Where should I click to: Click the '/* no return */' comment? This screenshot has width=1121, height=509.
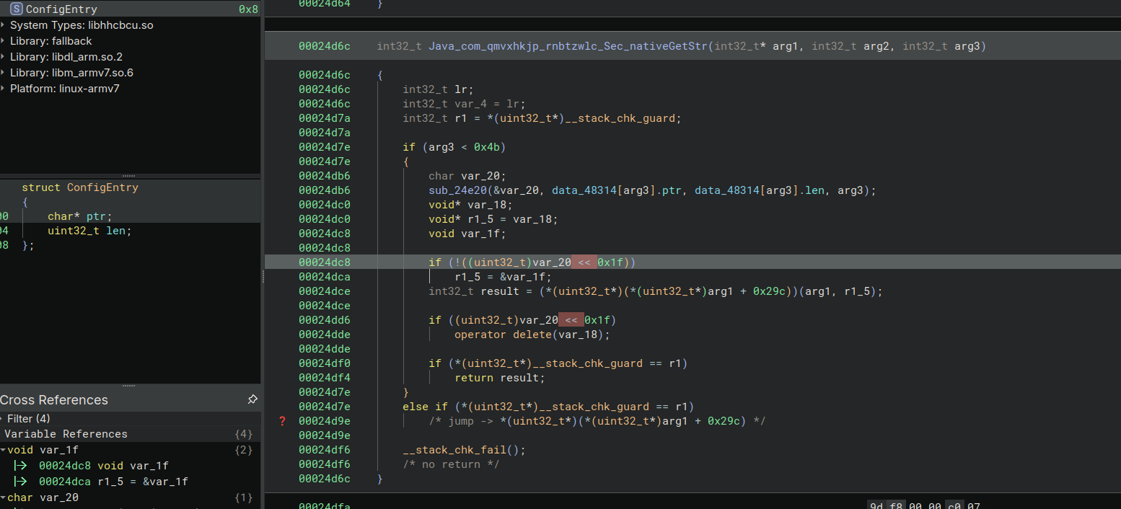[x=451, y=464]
